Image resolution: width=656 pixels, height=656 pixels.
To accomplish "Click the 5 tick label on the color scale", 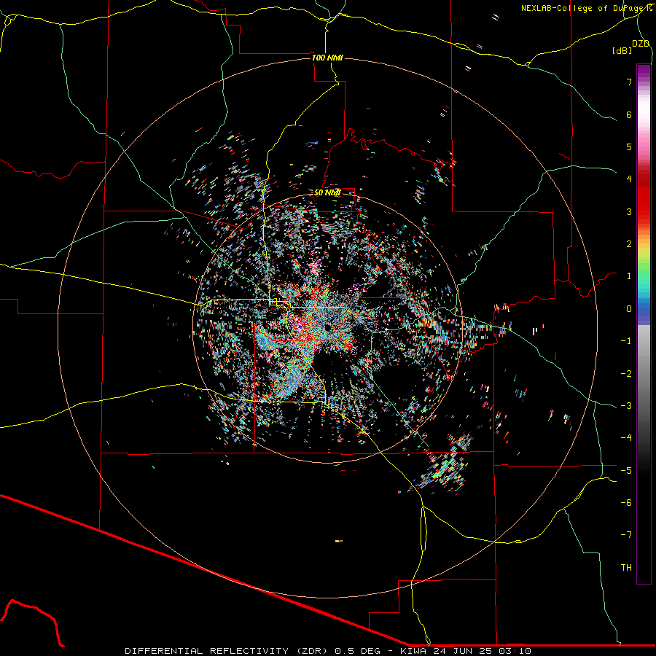I will click(x=629, y=147).
